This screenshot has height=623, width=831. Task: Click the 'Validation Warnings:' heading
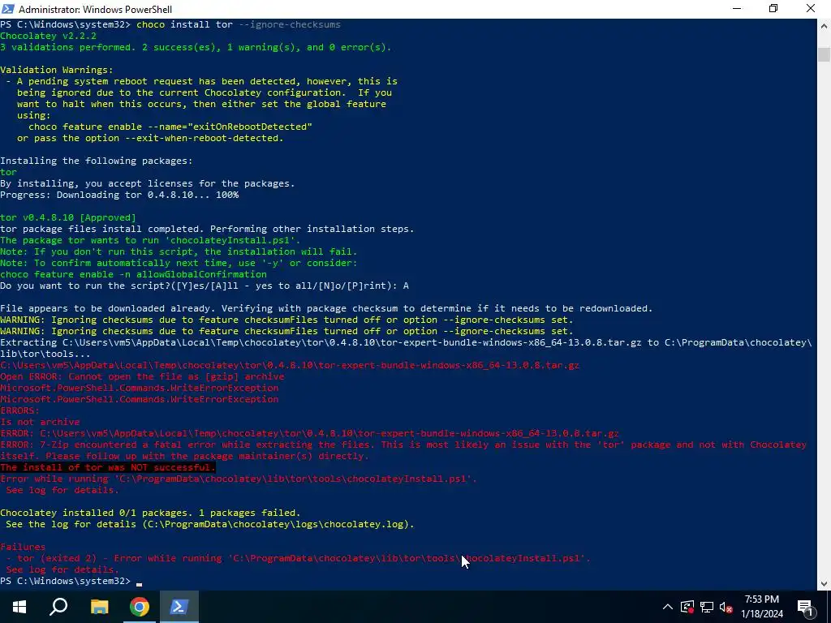(57, 70)
